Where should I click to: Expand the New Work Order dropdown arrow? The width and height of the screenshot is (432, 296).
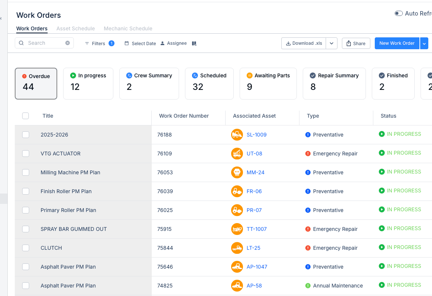424,43
